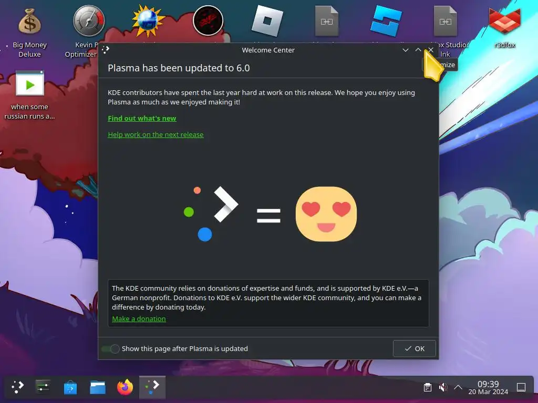Toggle 'Show this page after Plasma is updated'

point(110,349)
